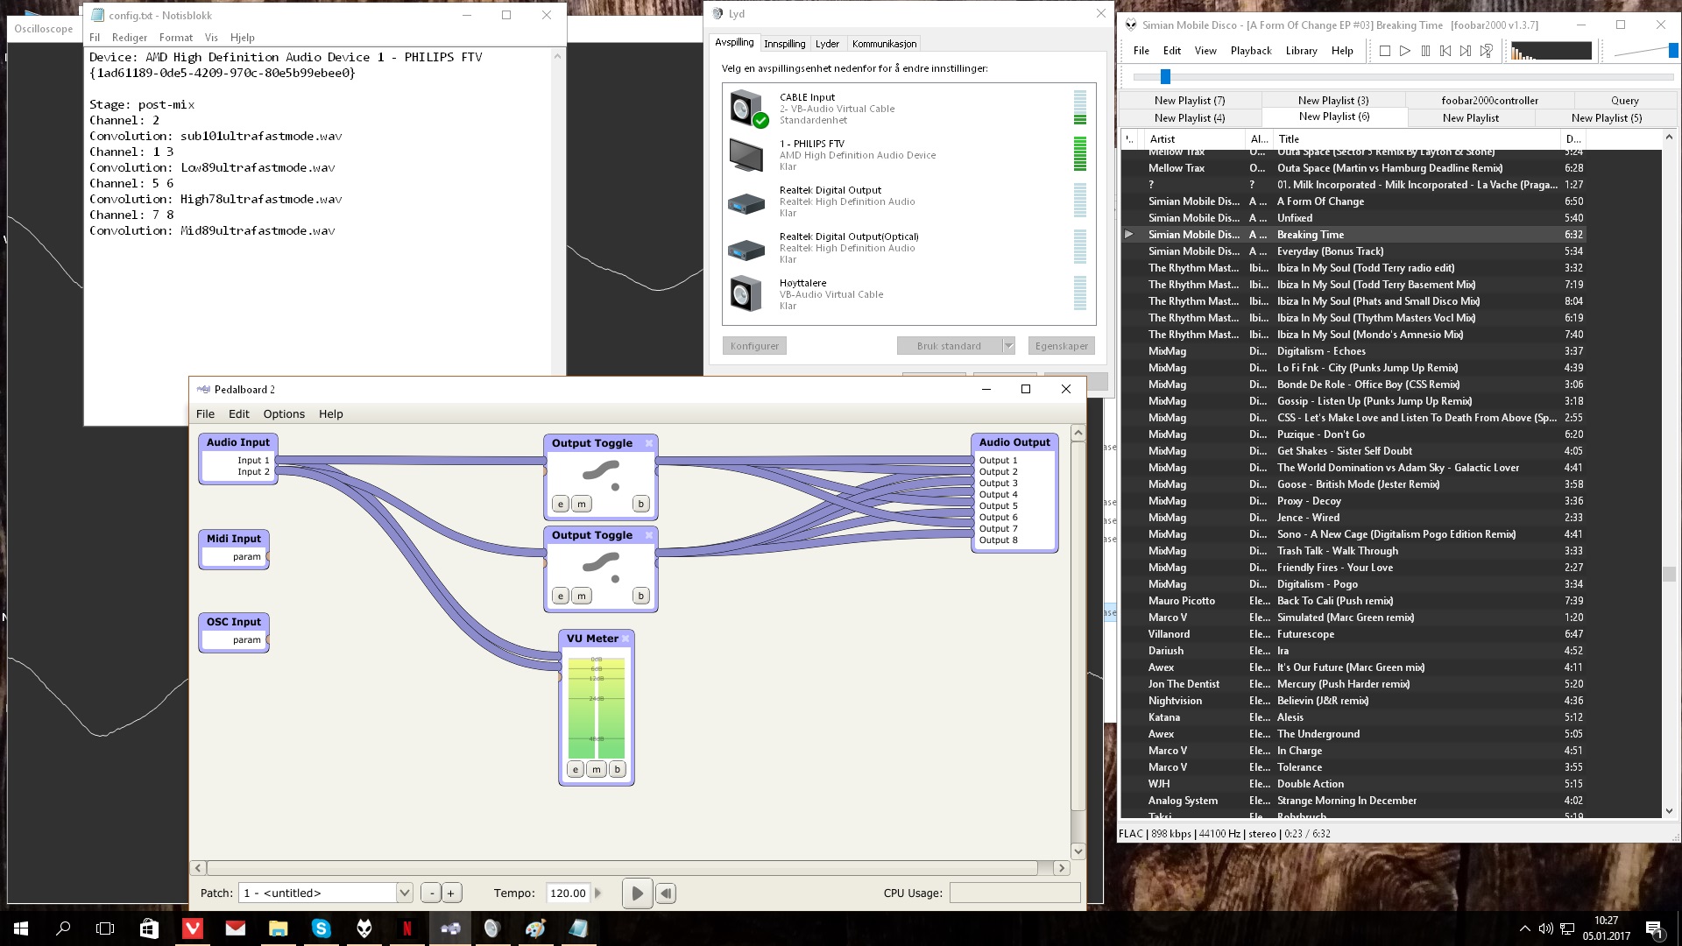Open the Hjelp menu in Notisblokk
The height and width of the screenshot is (946, 1682).
pyautogui.click(x=242, y=38)
